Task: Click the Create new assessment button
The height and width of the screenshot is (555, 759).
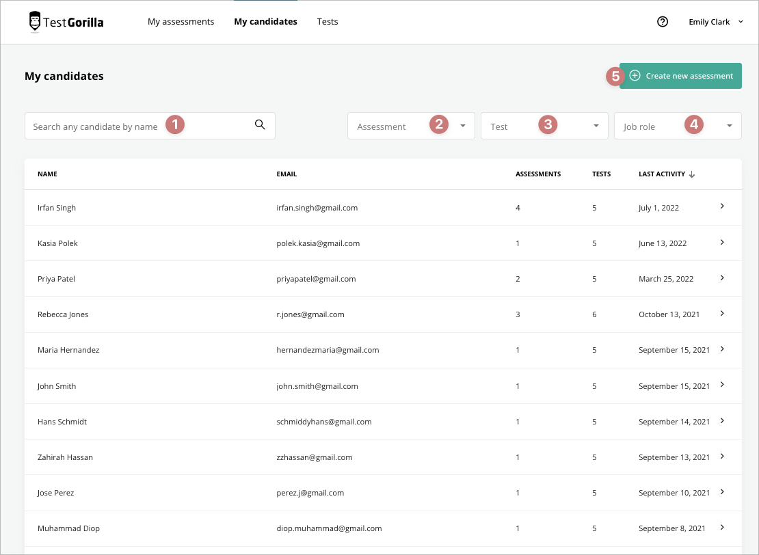Action: click(689, 76)
